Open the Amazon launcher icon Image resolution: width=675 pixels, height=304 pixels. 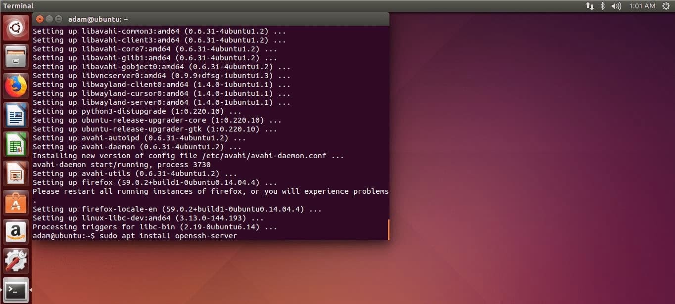tap(16, 231)
